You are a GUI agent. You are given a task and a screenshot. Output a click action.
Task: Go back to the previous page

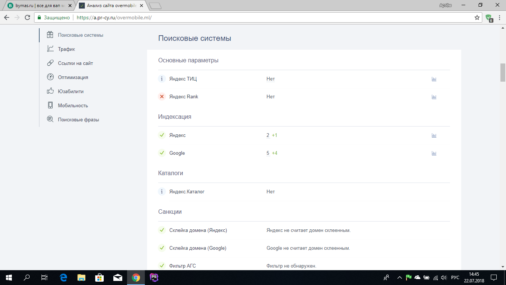[x=7, y=17]
